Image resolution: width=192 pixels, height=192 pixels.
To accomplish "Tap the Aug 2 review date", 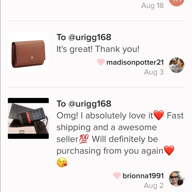I will (x=154, y=185).
